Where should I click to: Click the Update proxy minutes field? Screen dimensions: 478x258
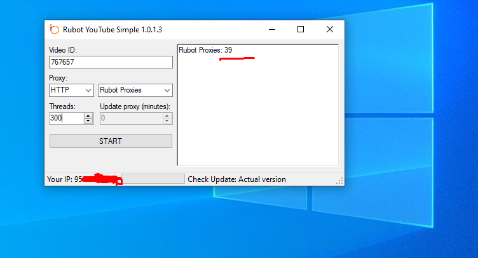pos(130,118)
